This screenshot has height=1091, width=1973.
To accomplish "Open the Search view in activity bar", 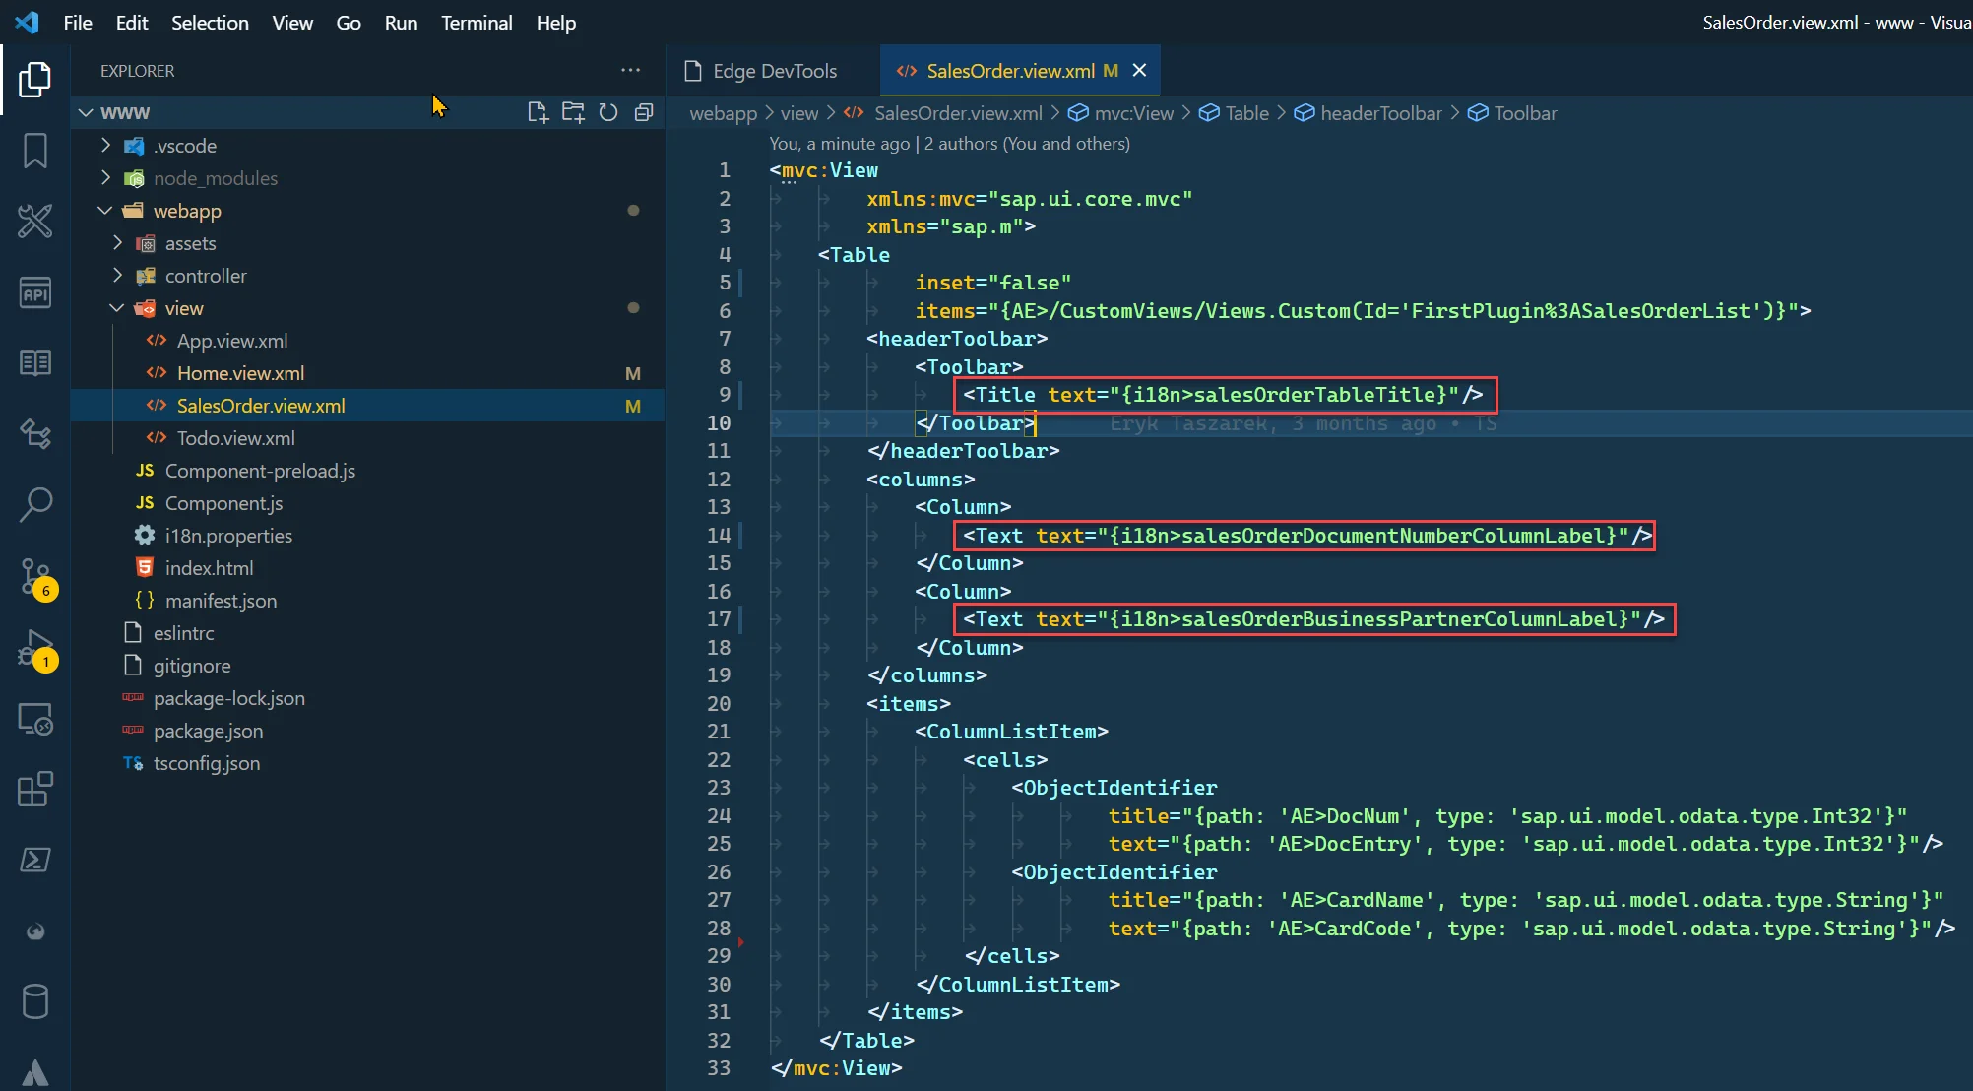I will coord(35,504).
